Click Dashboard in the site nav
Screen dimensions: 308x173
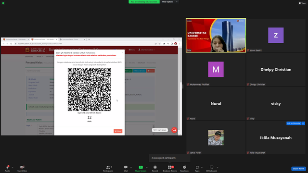coord(29,57)
